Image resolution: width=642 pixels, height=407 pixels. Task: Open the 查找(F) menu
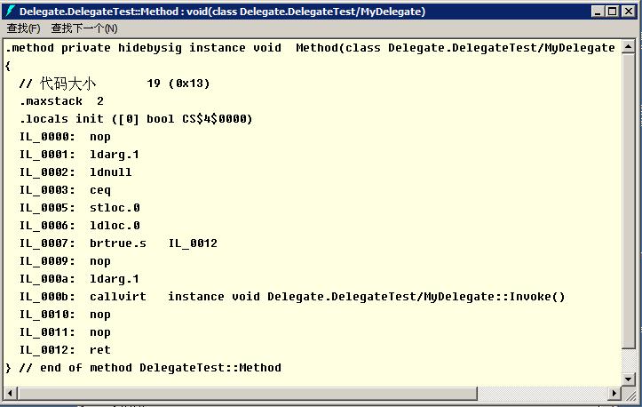[x=23, y=28]
